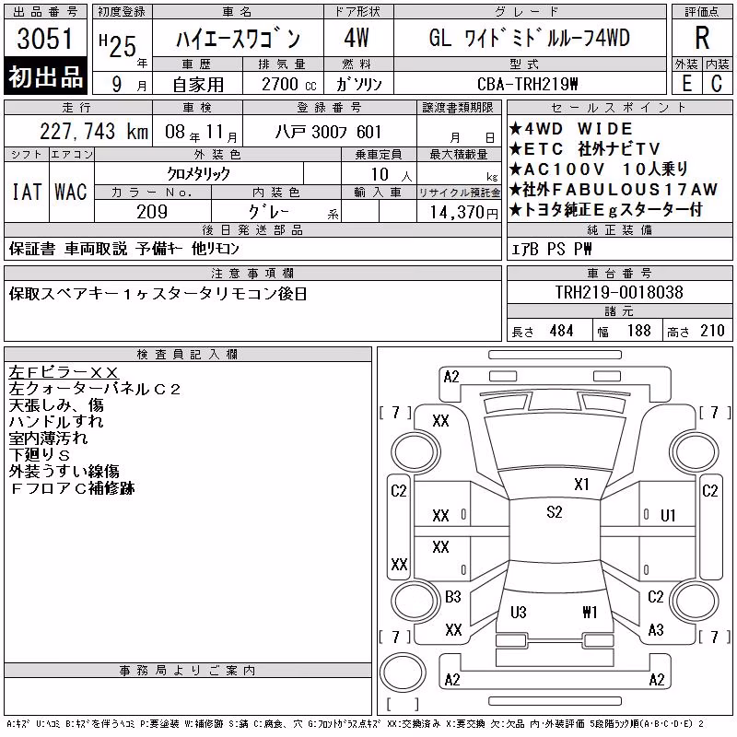Viewport: 737px width, 737px height.
Task: Click the "X1" mark on the diagram windshield
Action: coord(581,485)
